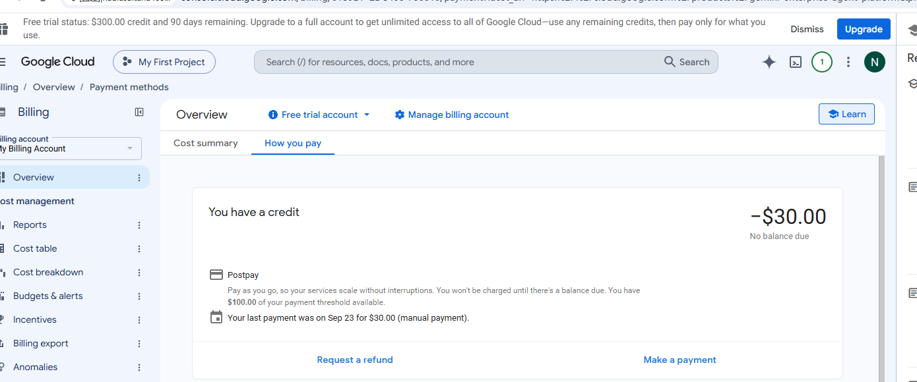Screen dimensions: 917x382
Task: Open the My First Project selector
Action: [164, 62]
